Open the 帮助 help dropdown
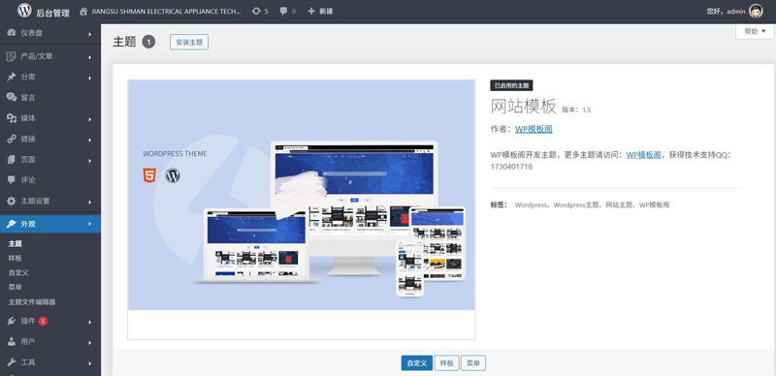 755,31
